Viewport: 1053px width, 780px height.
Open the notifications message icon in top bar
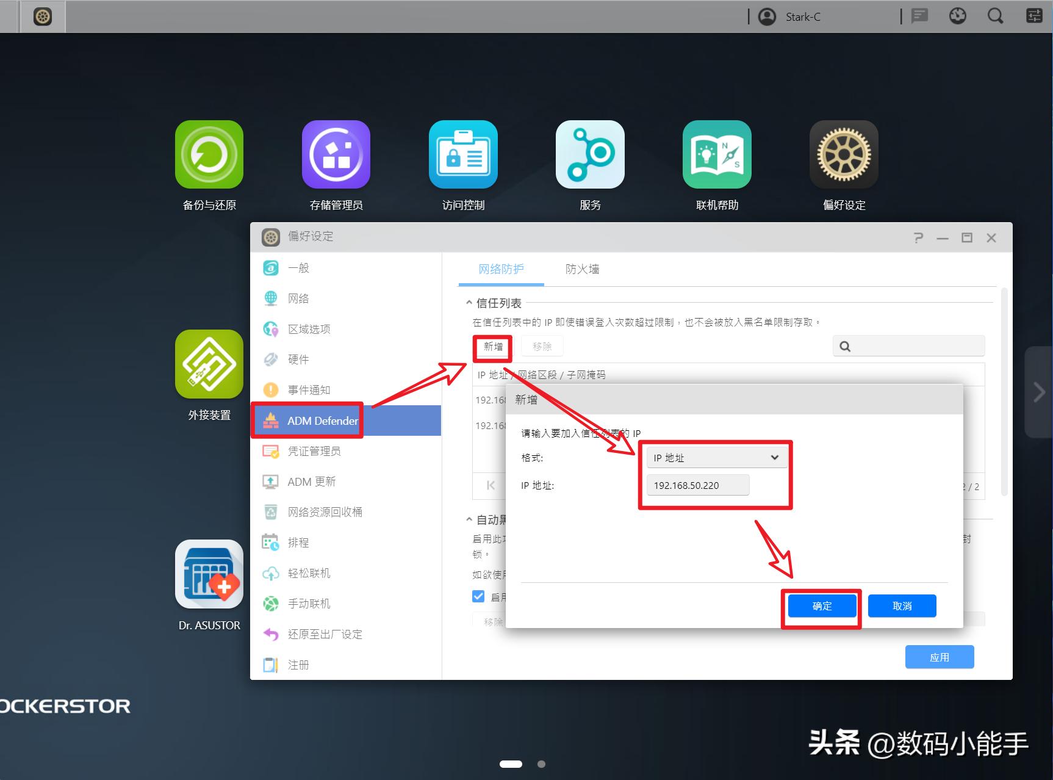(x=919, y=16)
